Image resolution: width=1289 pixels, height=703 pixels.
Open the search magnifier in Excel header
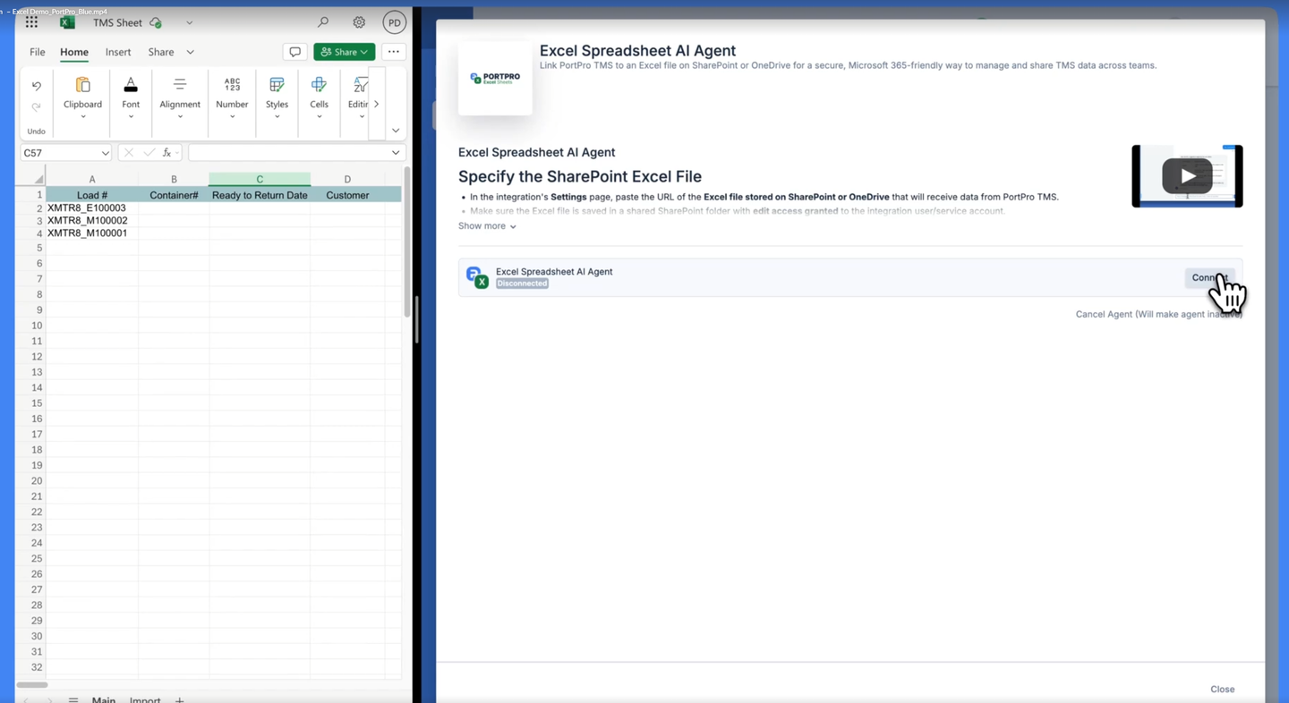coord(323,22)
